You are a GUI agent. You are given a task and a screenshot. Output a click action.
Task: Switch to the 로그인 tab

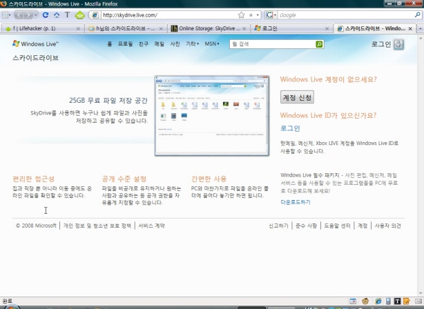[x=292, y=28]
